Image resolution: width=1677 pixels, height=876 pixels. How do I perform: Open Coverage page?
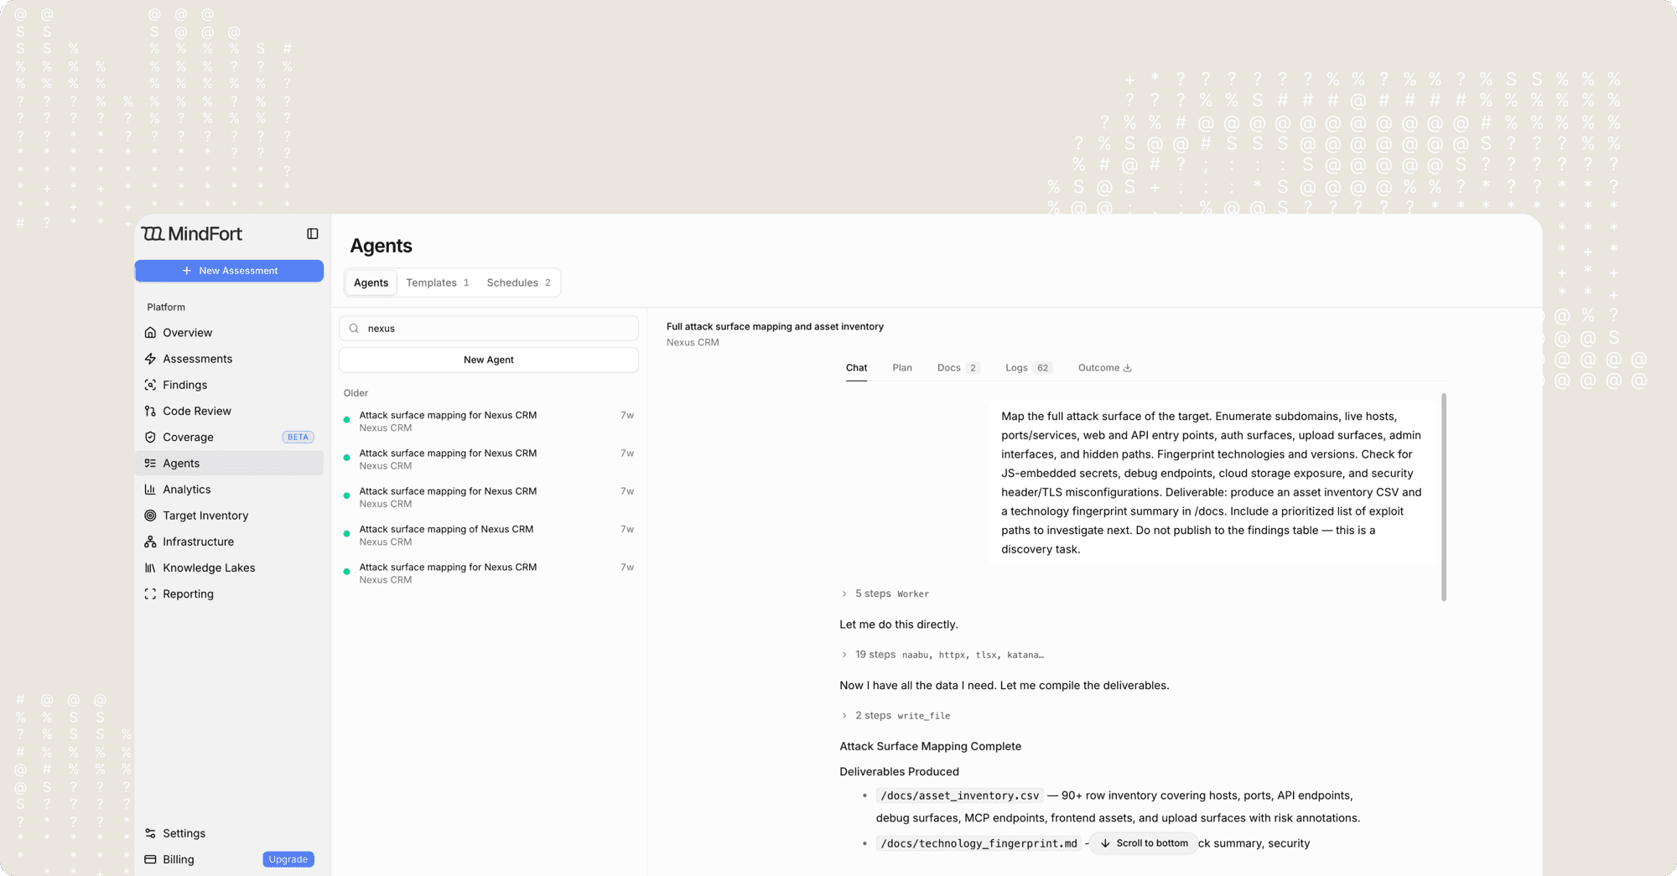[229, 437]
